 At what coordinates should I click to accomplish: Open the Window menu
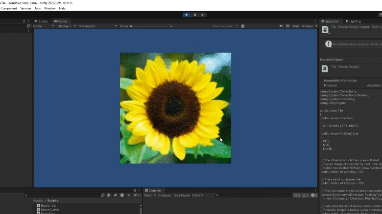pos(49,8)
